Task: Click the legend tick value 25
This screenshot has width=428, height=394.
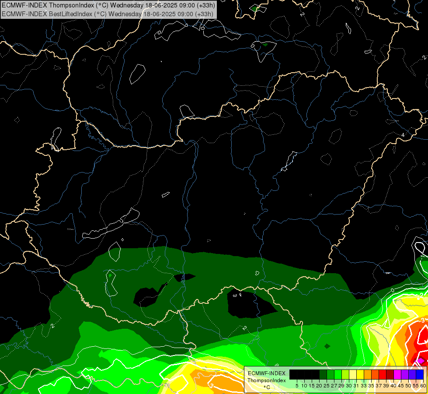Action: pos(327,386)
